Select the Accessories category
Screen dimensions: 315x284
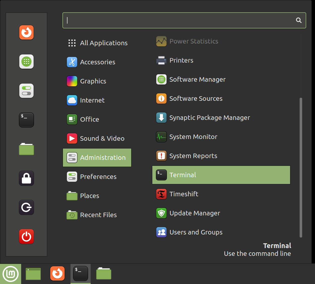tap(97, 62)
